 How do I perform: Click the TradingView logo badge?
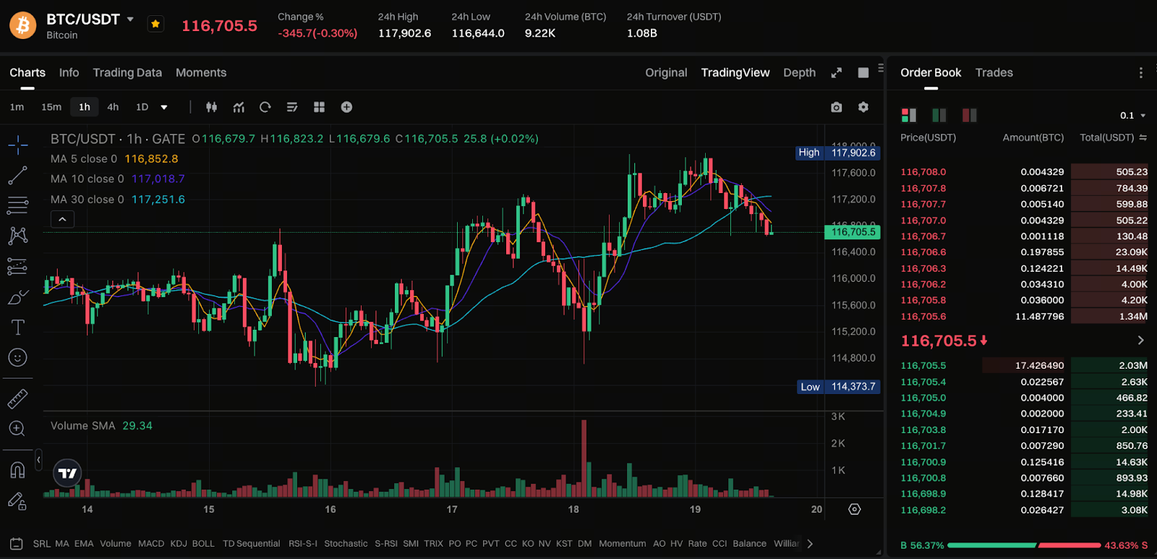coord(67,473)
